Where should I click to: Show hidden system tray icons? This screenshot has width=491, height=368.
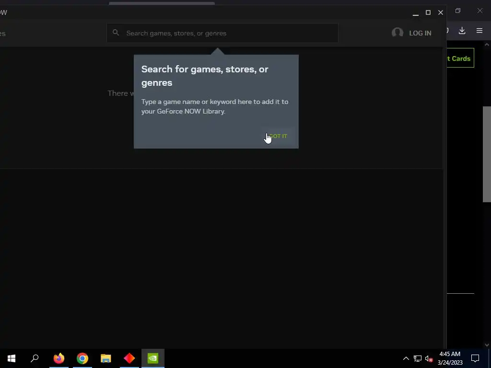406,358
